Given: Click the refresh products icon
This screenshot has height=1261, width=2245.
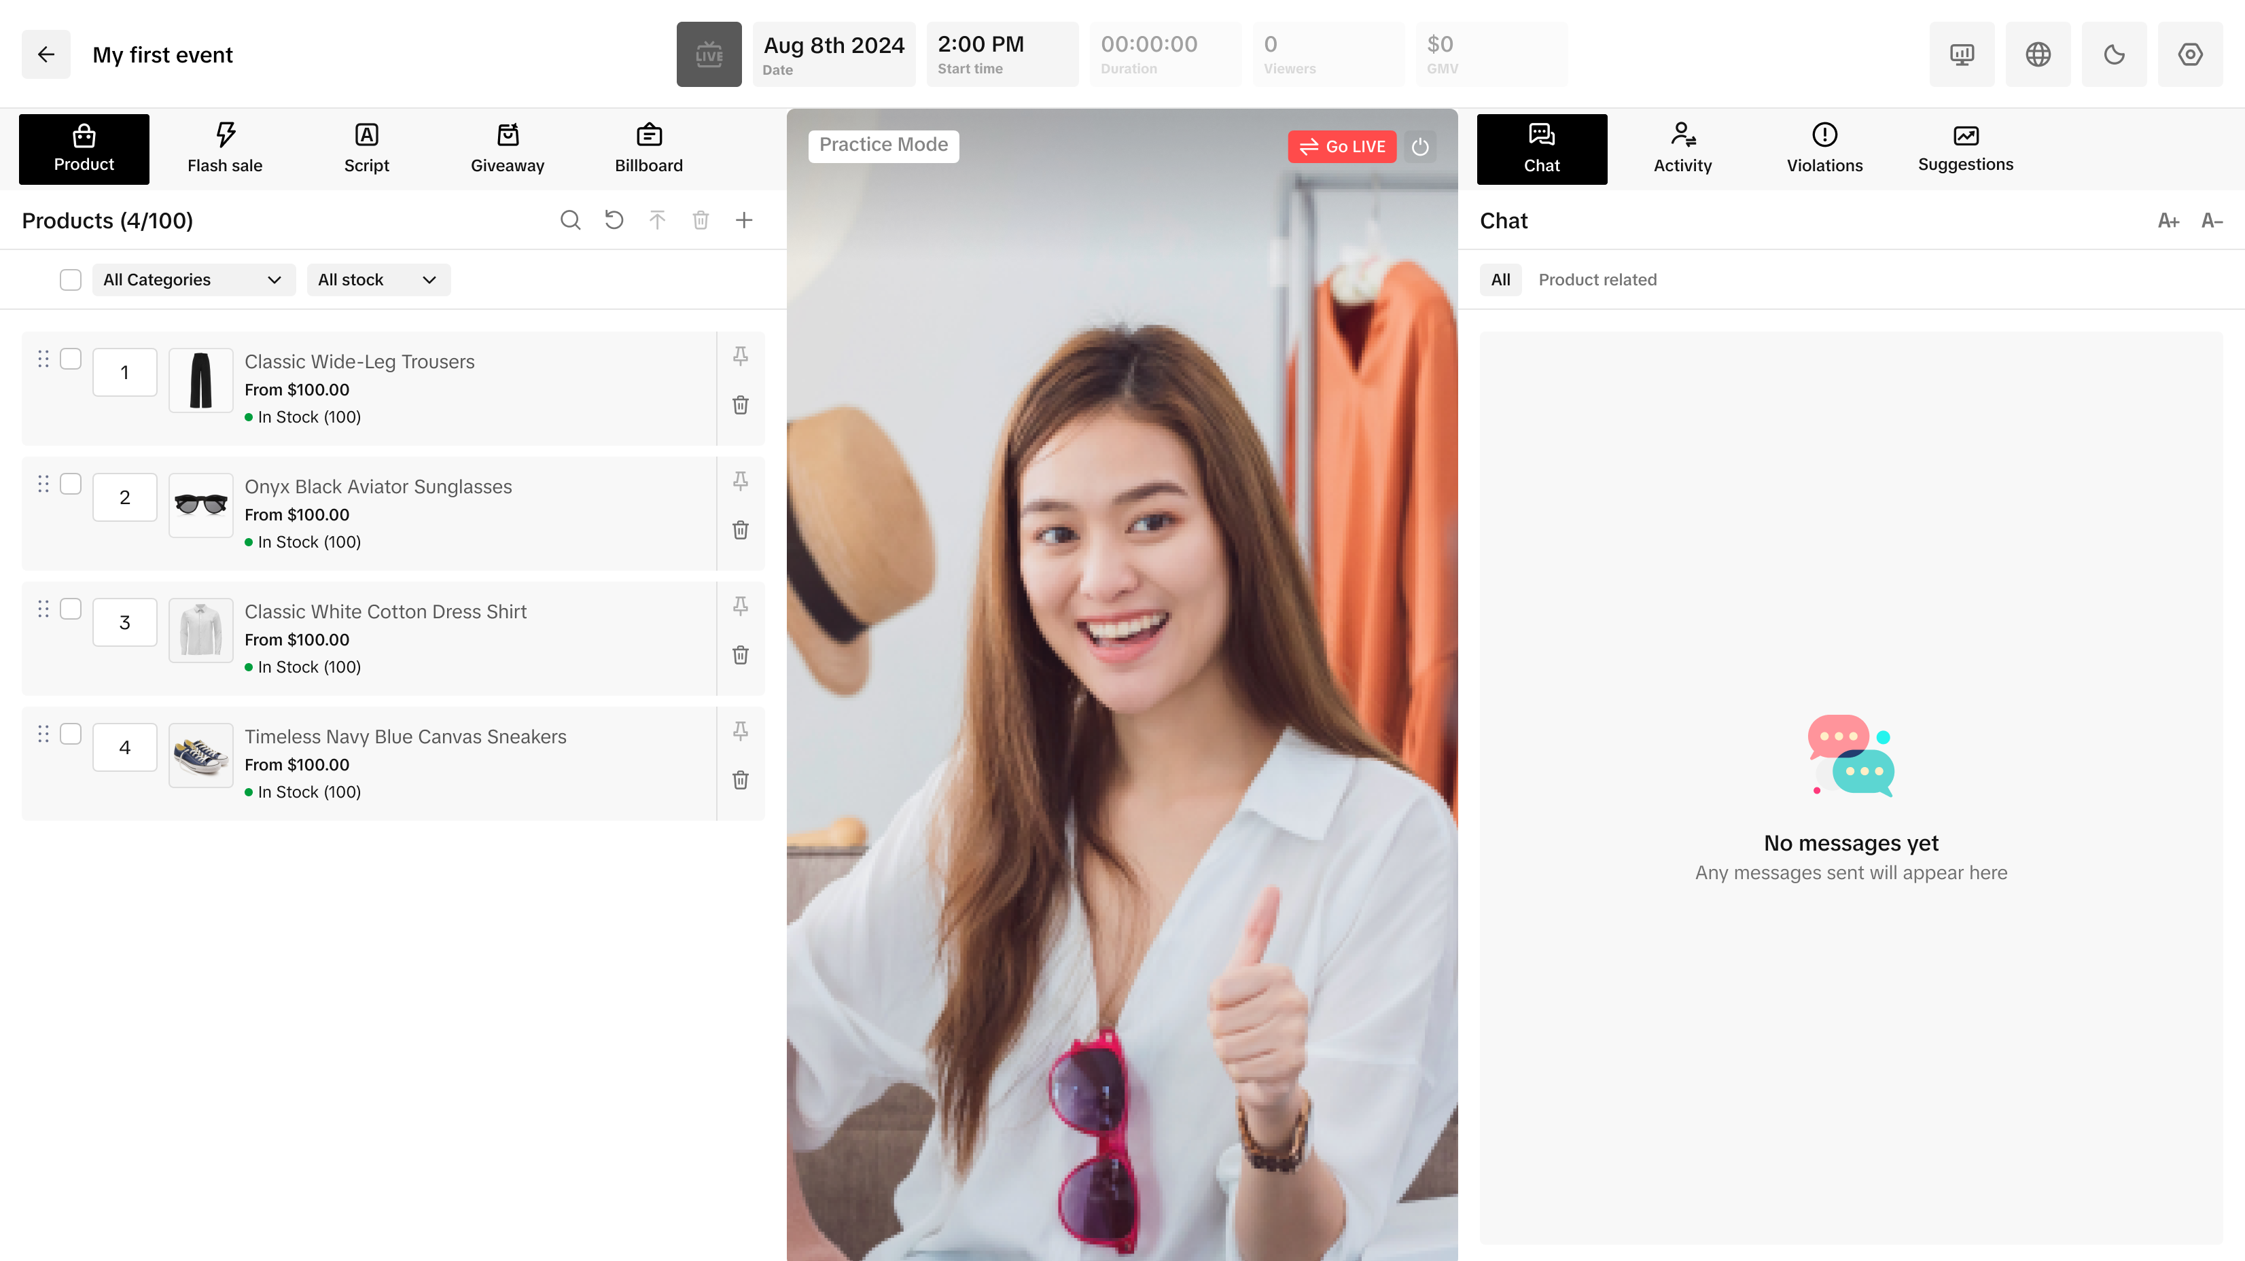Looking at the screenshot, I should tap(614, 221).
